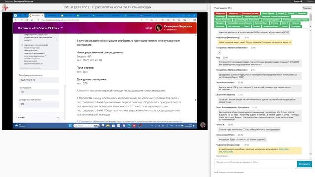The width and height of the screenshot is (315, 177).
Task: Click the Участников: 351 counter
Action: pyautogui.click(x=223, y=8)
